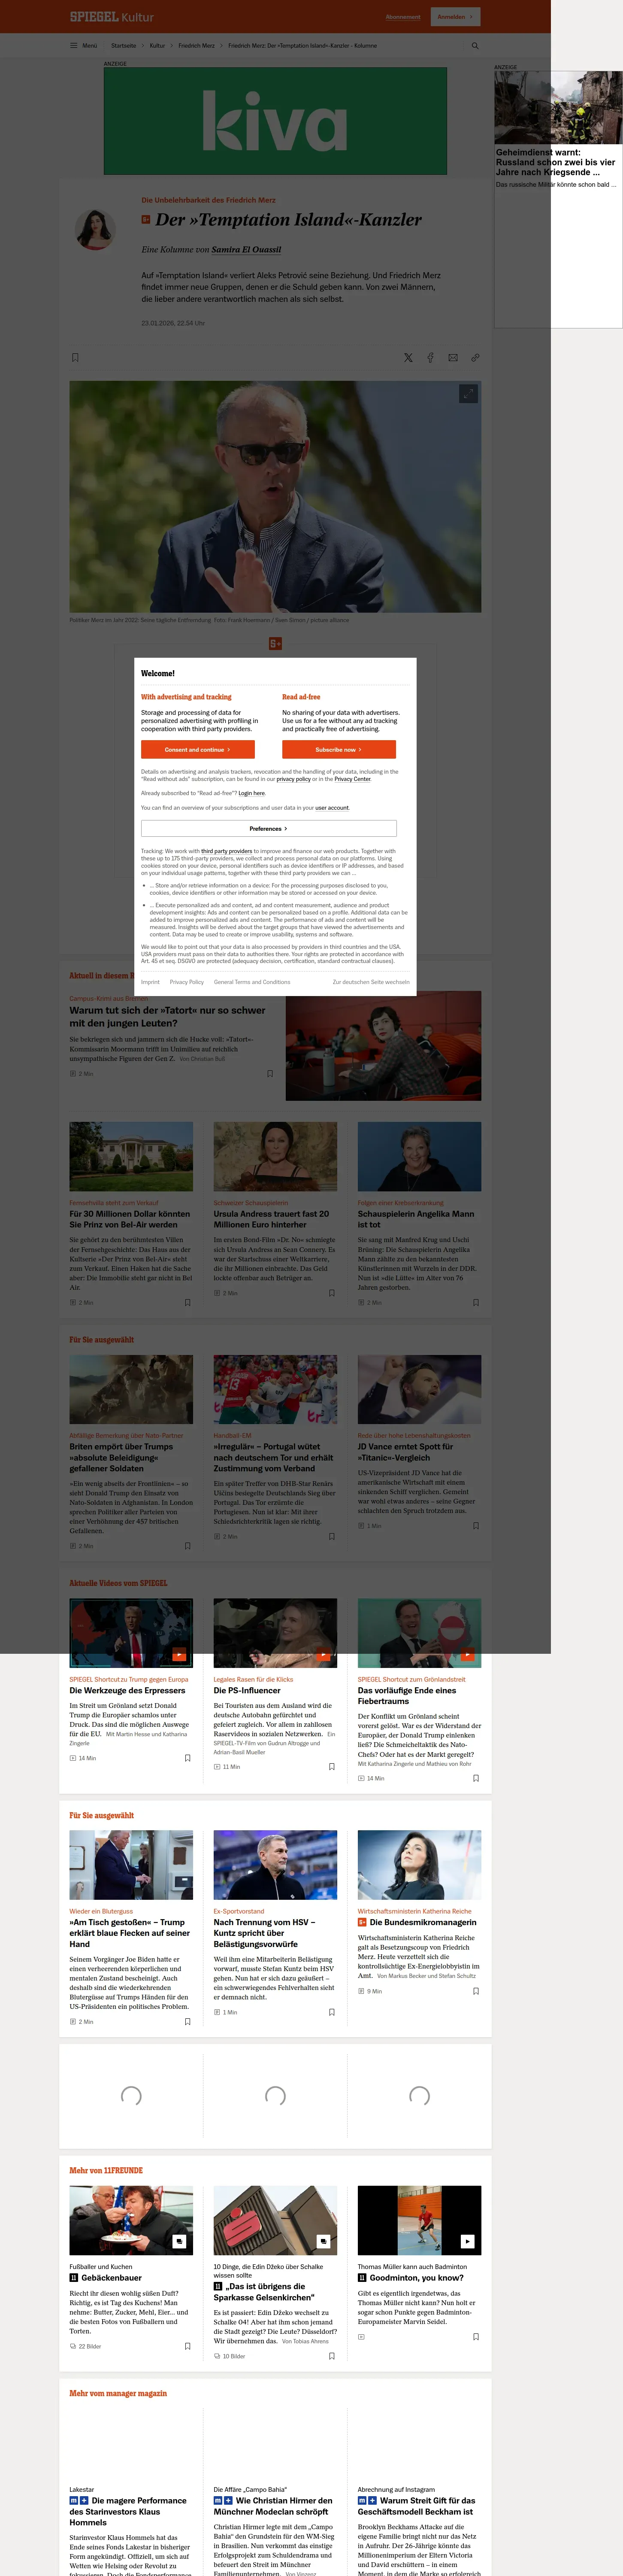The width and height of the screenshot is (623, 2576).
Task: Open the Warum Streit Gift Beckham headline
Action: pos(417,2506)
